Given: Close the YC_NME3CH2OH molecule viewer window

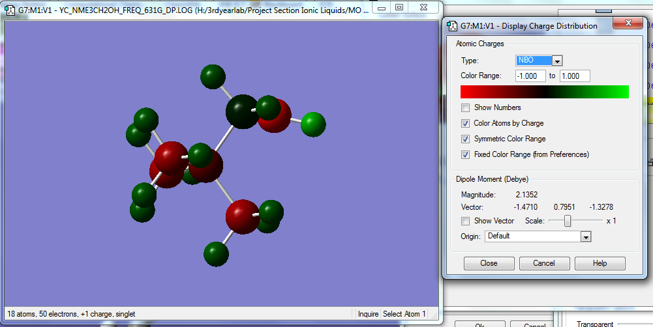Looking at the screenshot, I should 423,7.
